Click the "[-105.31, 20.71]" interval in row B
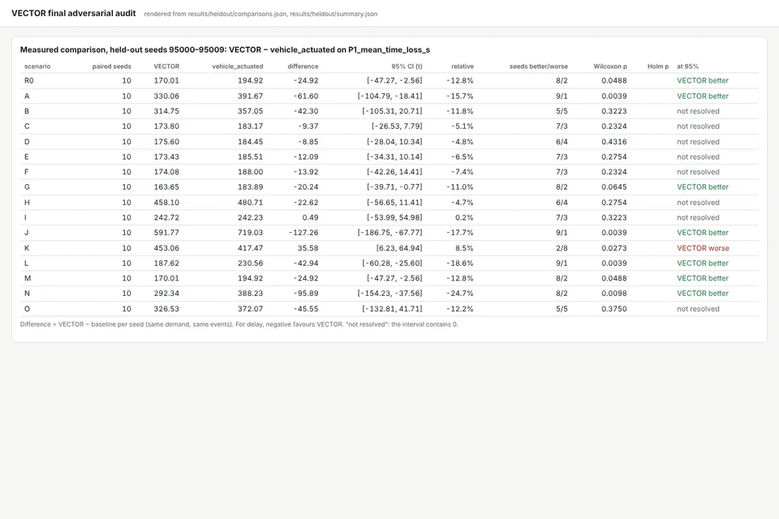Screen dimensions: 779x519 pos(392,111)
